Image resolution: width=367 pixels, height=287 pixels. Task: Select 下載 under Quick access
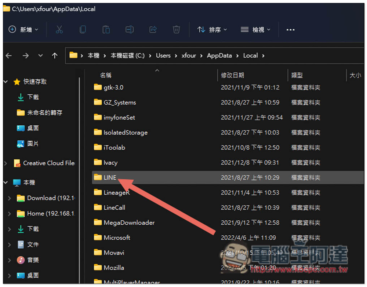coord(33,97)
